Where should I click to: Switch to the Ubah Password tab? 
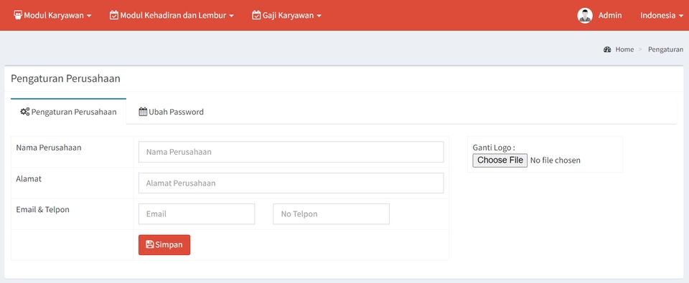[172, 112]
